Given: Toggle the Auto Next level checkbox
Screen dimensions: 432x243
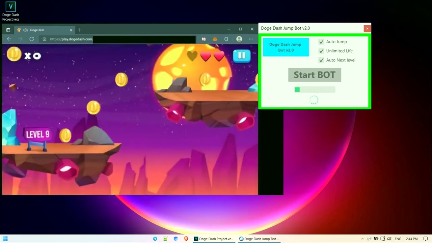Looking at the screenshot, I should [322, 60].
